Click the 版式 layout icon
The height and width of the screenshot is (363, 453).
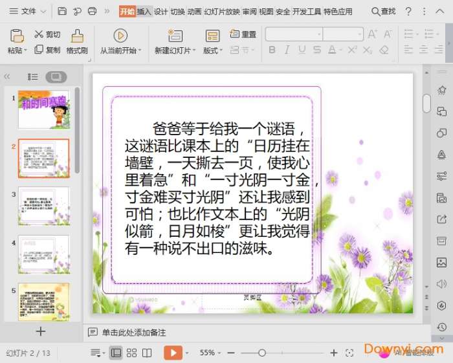coord(212,36)
